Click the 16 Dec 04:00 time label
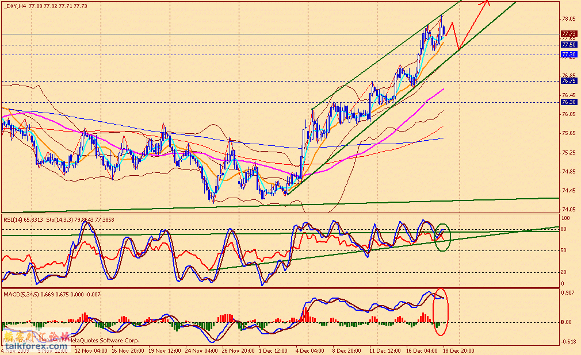The image size is (581, 355). tap(422, 350)
